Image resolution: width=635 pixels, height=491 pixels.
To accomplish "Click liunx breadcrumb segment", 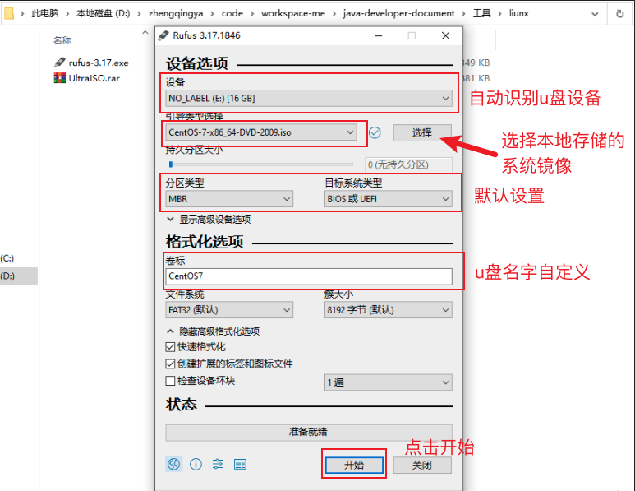I will (x=519, y=13).
